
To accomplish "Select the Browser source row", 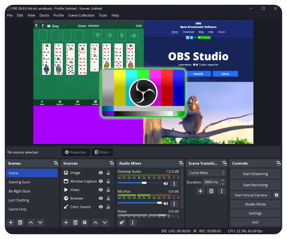I will point(87,198).
